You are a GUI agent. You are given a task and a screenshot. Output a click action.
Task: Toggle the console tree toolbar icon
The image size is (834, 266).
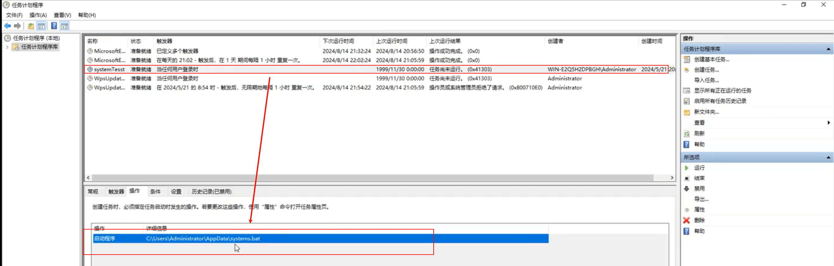click(x=41, y=26)
